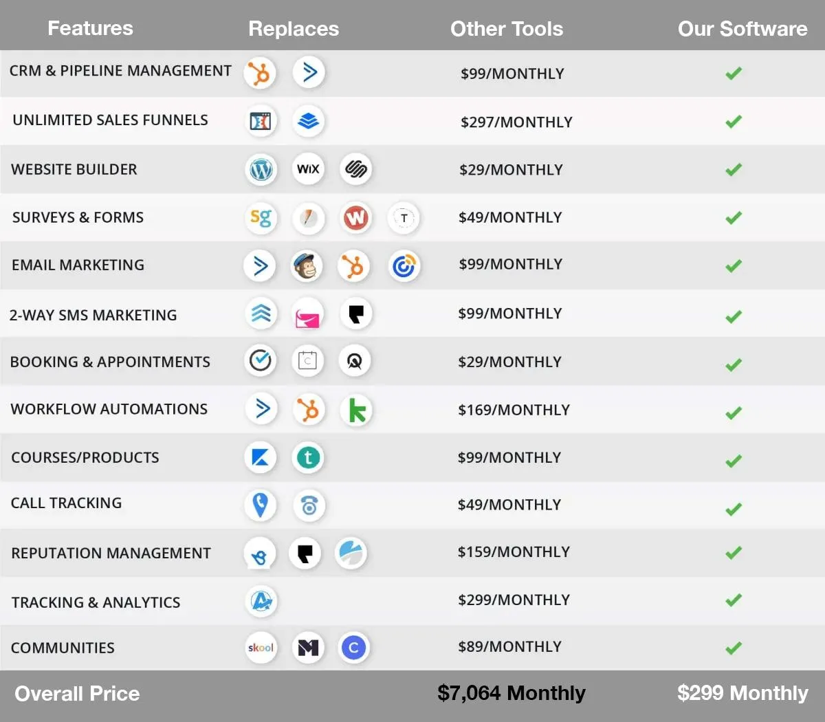This screenshot has height=722, width=825.
Task: Click the Kajabi icon in Courses/Products row
Action: tap(261, 458)
